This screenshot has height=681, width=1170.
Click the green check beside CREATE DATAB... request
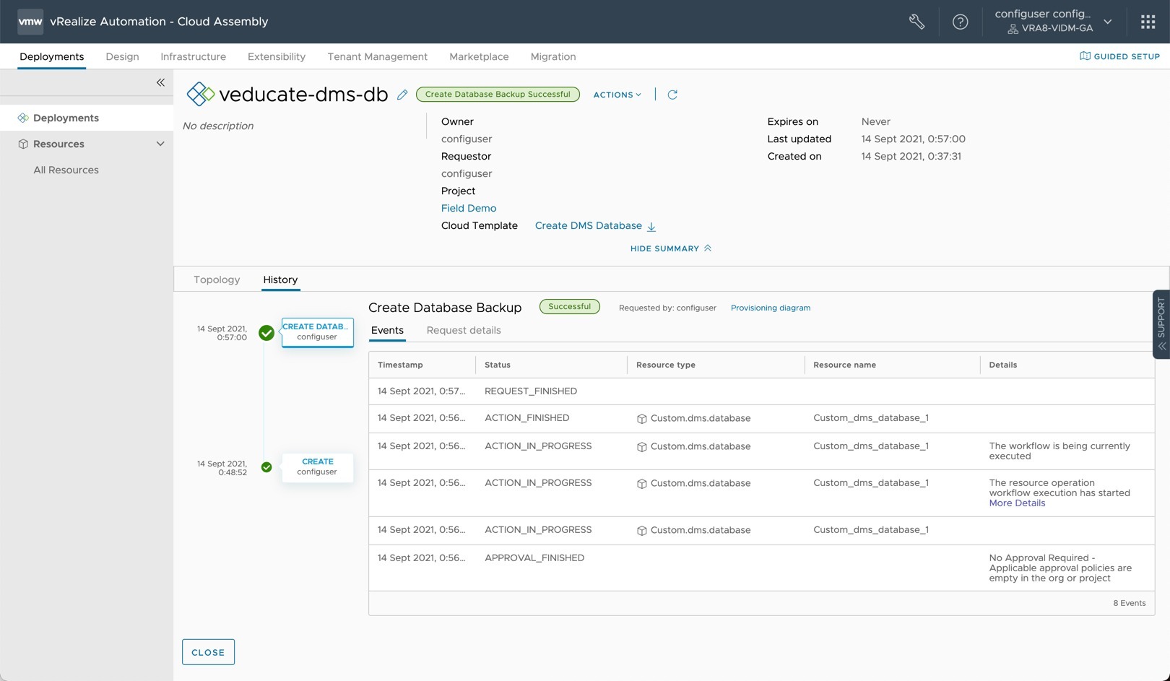point(266,333)
